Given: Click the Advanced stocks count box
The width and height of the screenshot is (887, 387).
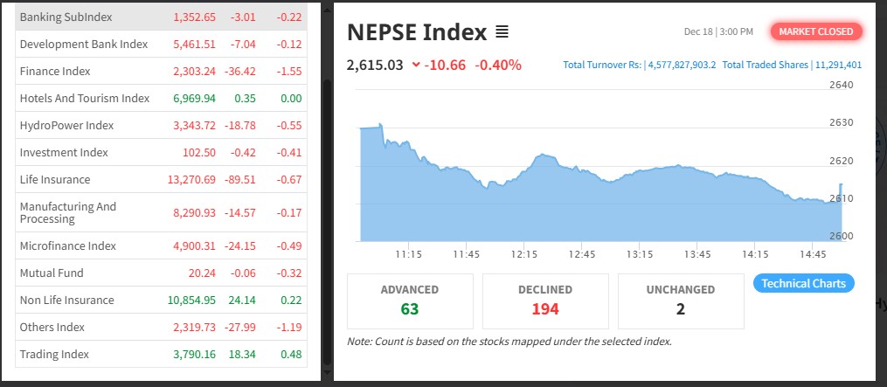Looking at the screenshot, I should [x=410, y=301].
